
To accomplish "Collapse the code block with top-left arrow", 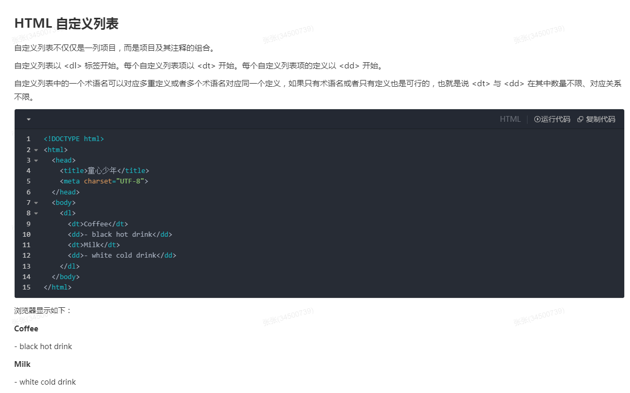I will pyautogui.click(x=29, y=119).
